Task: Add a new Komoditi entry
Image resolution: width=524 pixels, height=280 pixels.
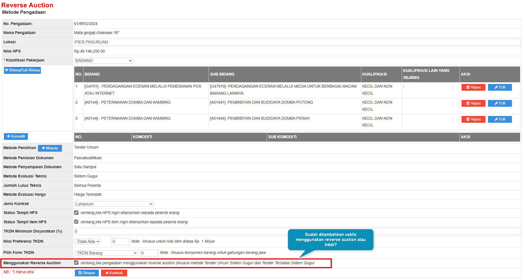Action: tap(16, 136)
